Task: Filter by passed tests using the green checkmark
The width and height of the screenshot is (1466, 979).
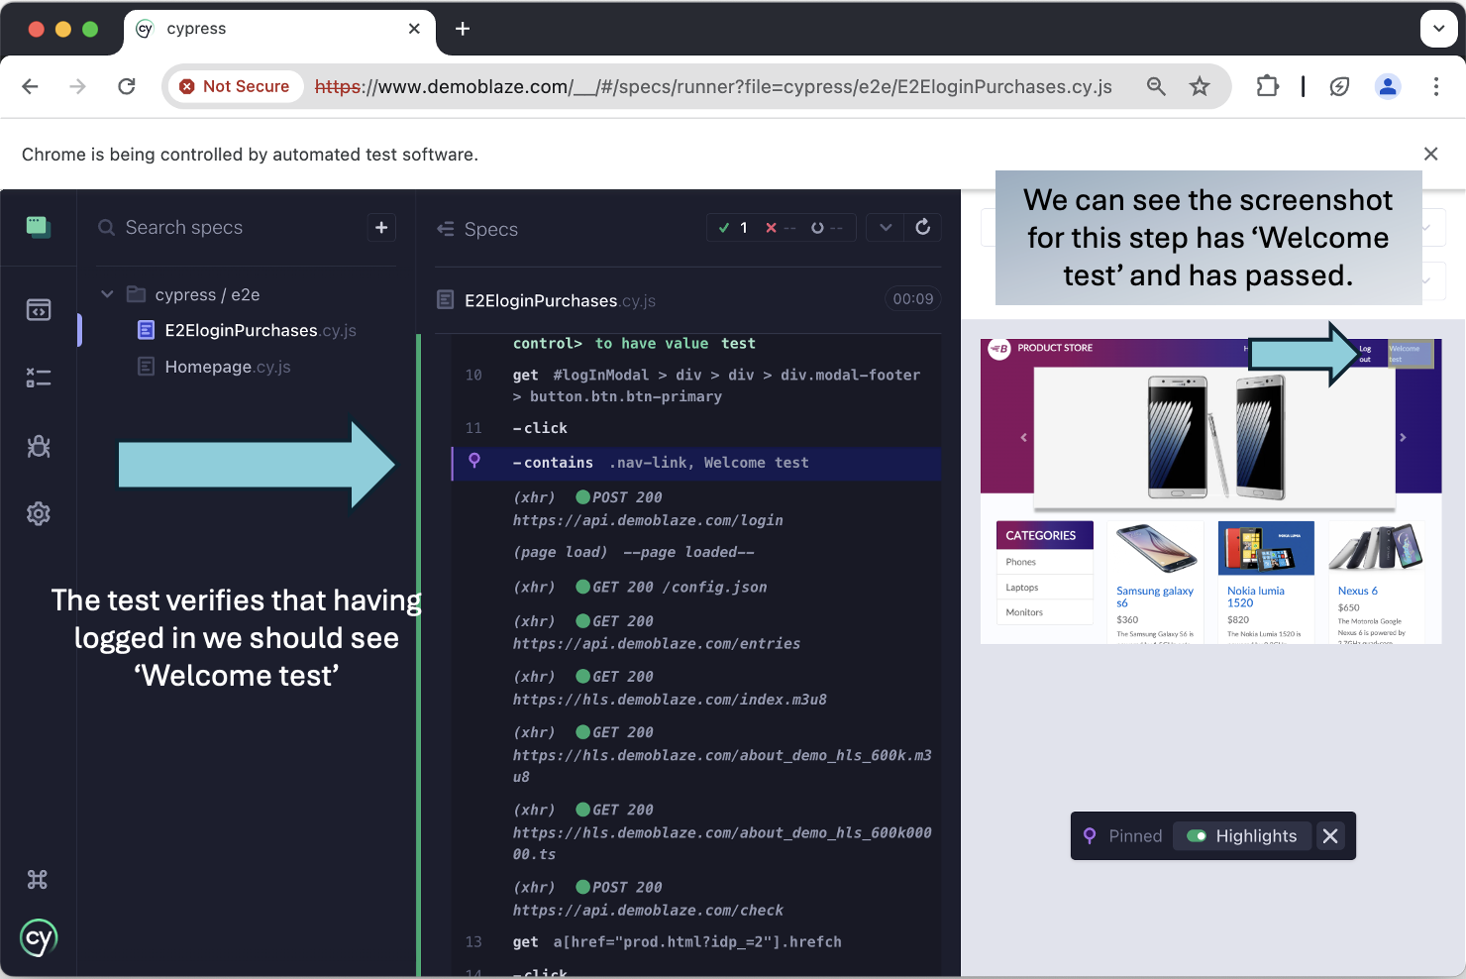Action: coord(724,227)
